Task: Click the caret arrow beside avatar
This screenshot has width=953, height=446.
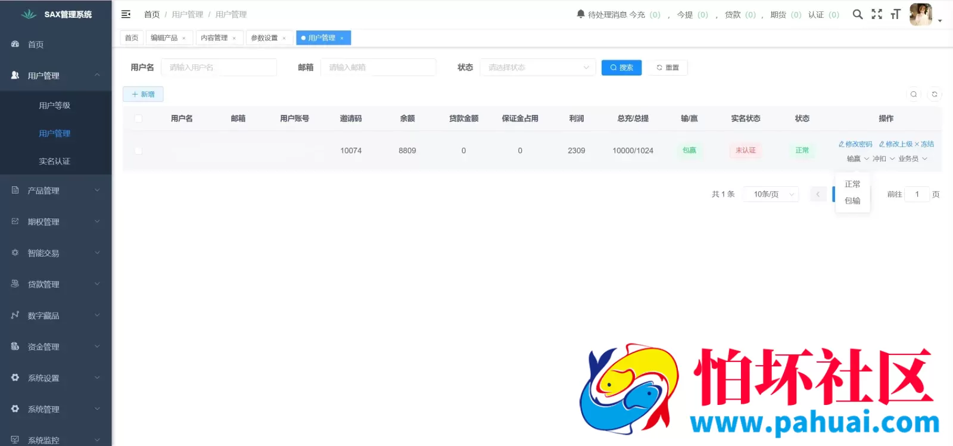Action: [x=940, y=21]
